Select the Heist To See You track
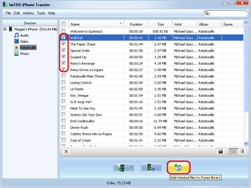The image size is (251, 188). (x=83, y=108)
